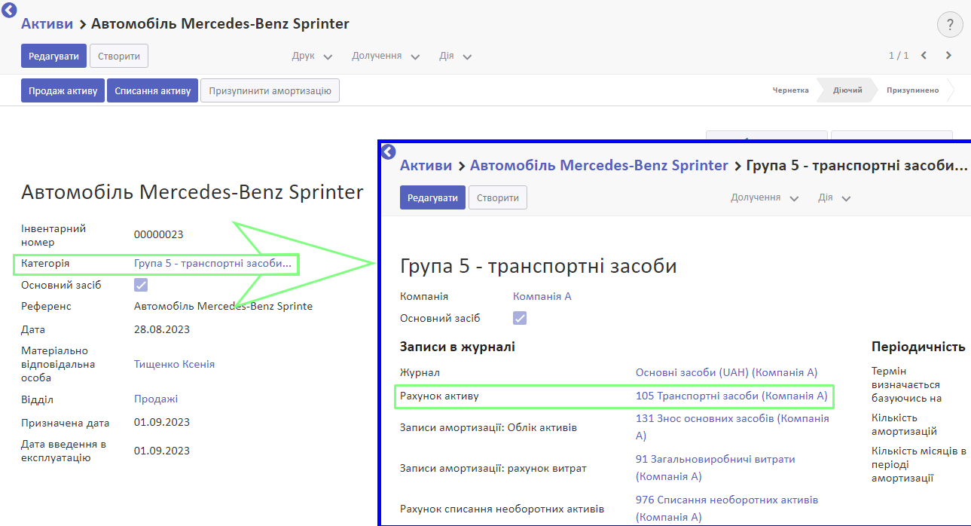Open account 91 Загальновиробничі витрати link
Image resolution: width=971 pixels, height=526 pixels.
click(x=716, y=467)
